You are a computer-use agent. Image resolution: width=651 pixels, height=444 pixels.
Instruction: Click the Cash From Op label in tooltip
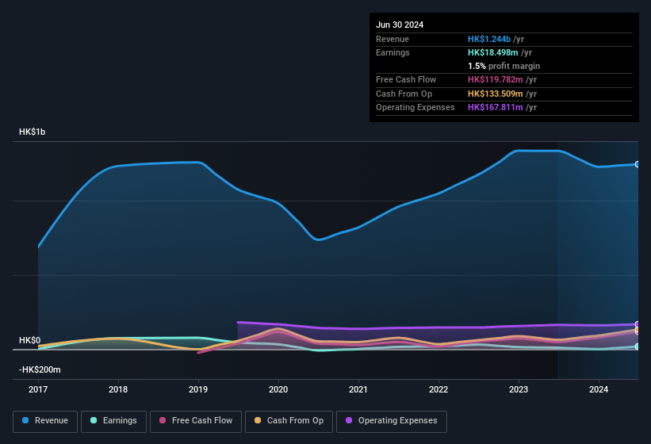coord(404,94)
